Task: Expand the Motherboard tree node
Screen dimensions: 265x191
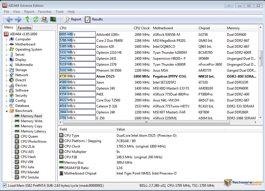Action: point(7,45)
